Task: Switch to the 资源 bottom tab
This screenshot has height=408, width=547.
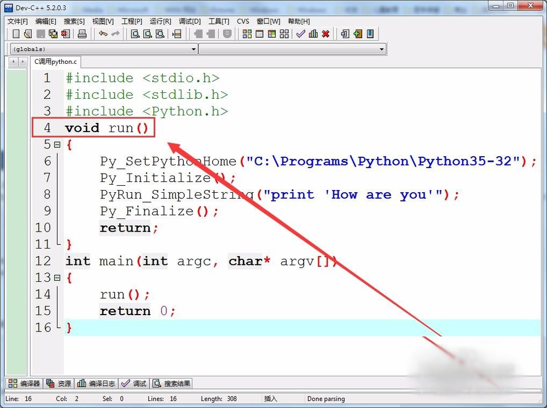Action: point(59,383)
